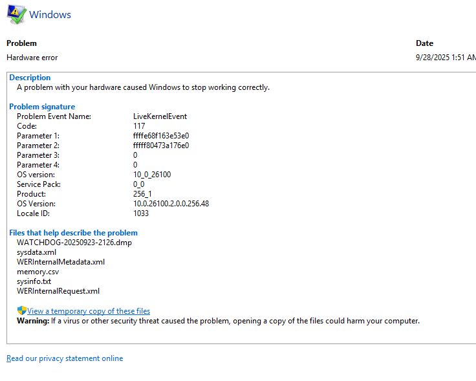This screenshot has width=476, height=381.
Task: Open Read our privacy statement online link
Action: (x=65, y=358)
